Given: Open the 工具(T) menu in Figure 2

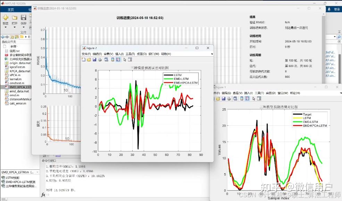Looking at the screenshot, I should coord(129,54).
